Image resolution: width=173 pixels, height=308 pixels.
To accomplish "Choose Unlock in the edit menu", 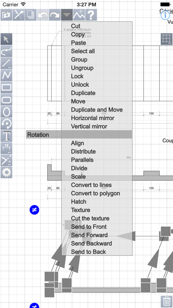I will [80, 85].
